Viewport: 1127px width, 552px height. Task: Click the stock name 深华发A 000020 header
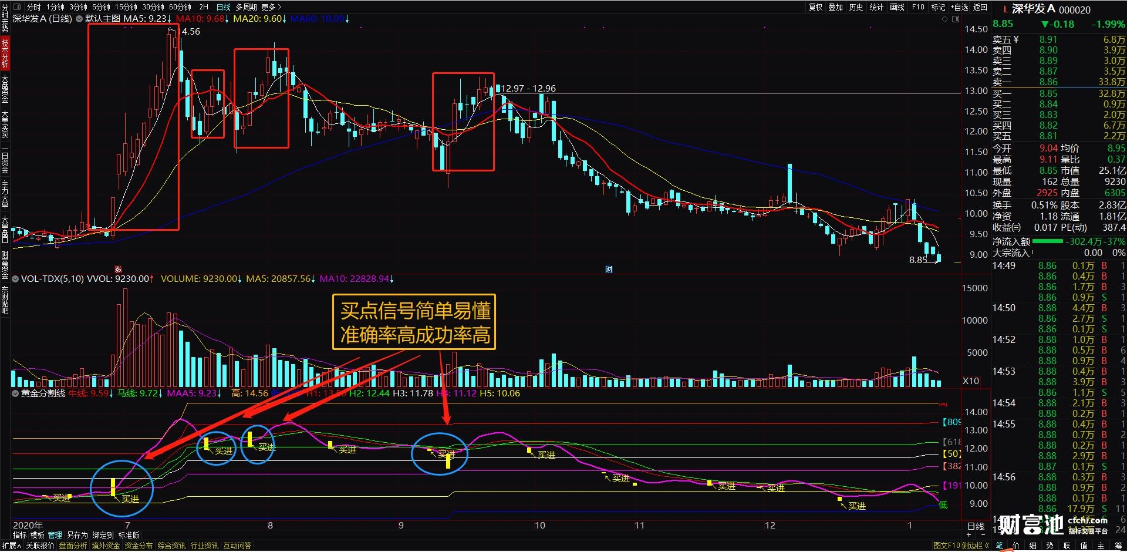click(1051, 9)
